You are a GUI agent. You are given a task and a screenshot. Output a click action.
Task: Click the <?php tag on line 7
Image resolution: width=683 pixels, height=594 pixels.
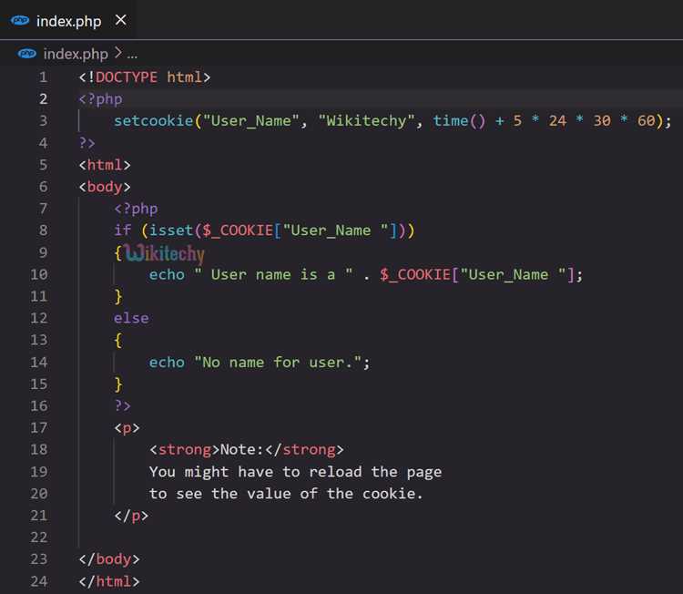click(136, 209)
